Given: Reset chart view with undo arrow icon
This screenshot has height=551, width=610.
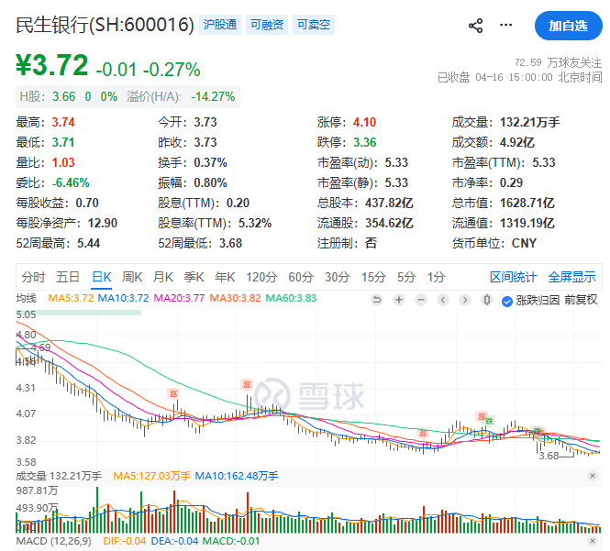Looking at the screenshot, I should point(377,300).
